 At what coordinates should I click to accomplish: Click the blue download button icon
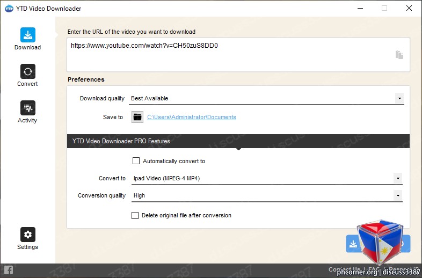click(x=353, y=244)
